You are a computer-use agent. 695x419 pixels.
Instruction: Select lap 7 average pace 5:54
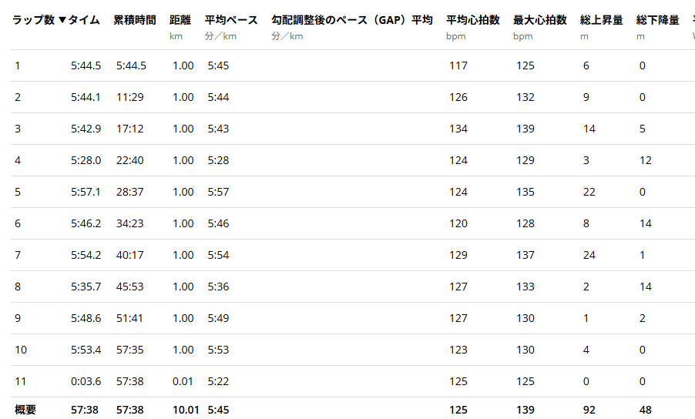(x=218, y=255)
